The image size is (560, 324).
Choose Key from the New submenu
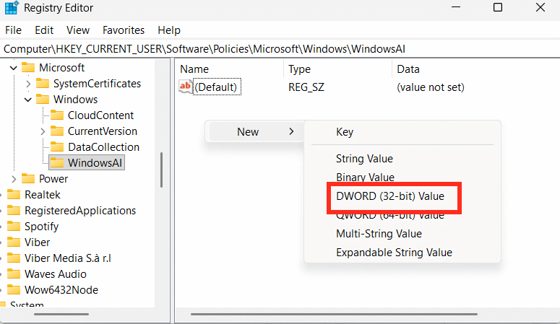pyautogui.click(x=345, y=132)
